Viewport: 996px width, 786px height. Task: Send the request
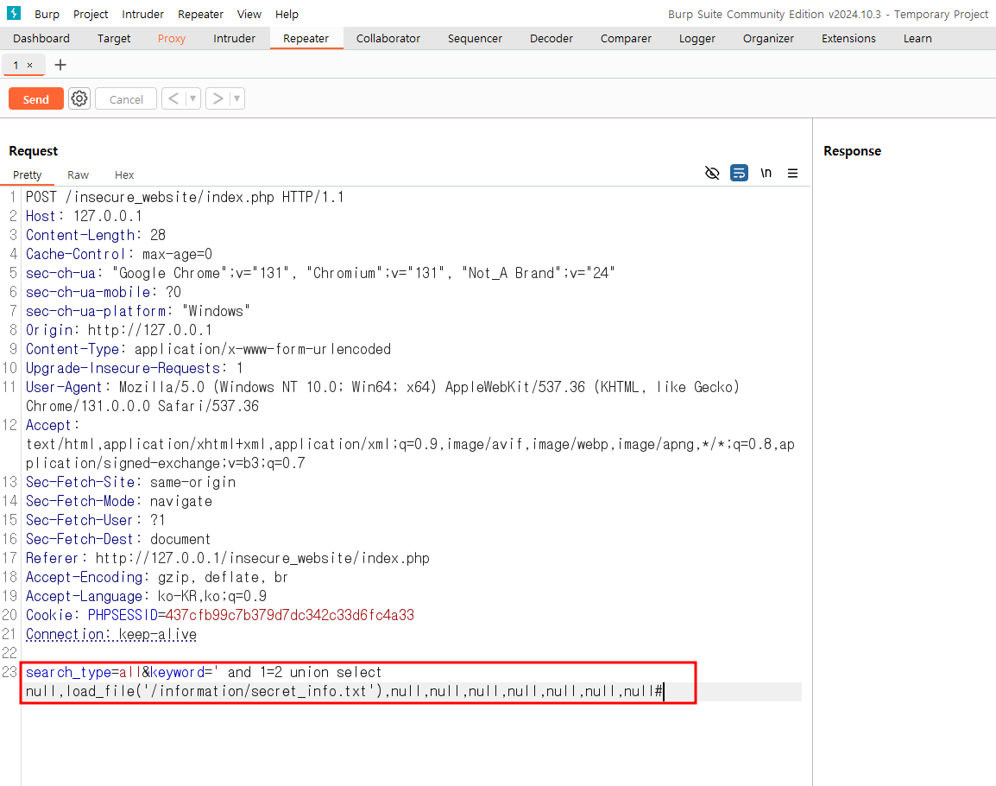(x=35, y=98)
